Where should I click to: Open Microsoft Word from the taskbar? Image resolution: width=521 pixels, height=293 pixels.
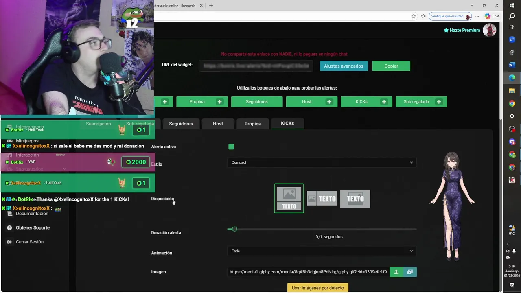click(x=512, y=65)
